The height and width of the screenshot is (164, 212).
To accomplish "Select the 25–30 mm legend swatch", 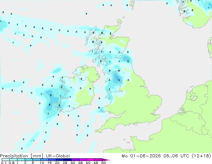I will (68, 160).
